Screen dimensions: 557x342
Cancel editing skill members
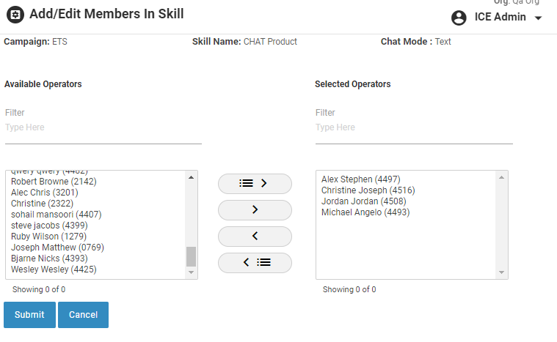tap(83, 315)
